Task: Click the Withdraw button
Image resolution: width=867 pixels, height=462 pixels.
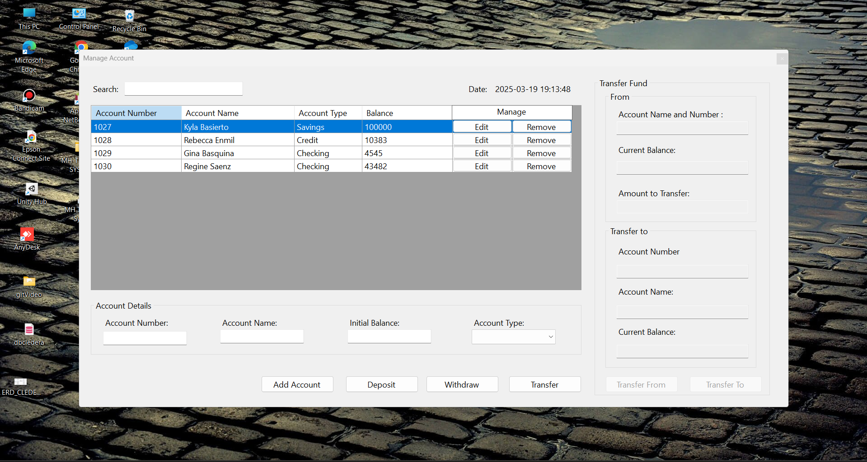Action: pos(462,384)
